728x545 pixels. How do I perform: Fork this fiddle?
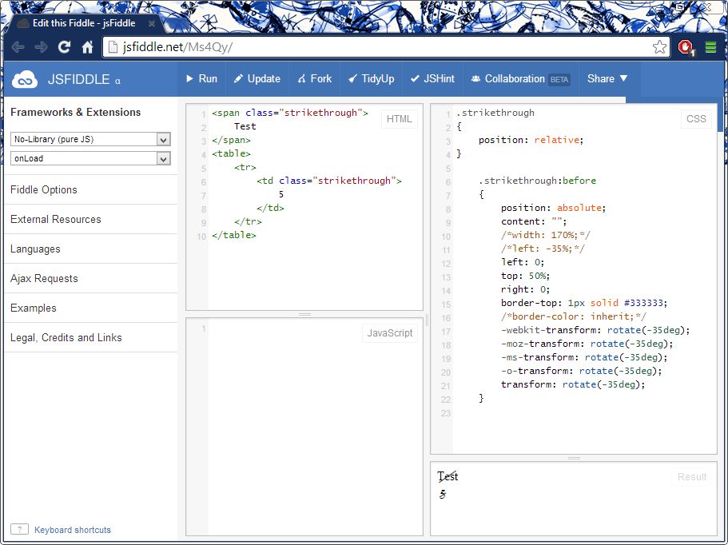pos(315,79)
